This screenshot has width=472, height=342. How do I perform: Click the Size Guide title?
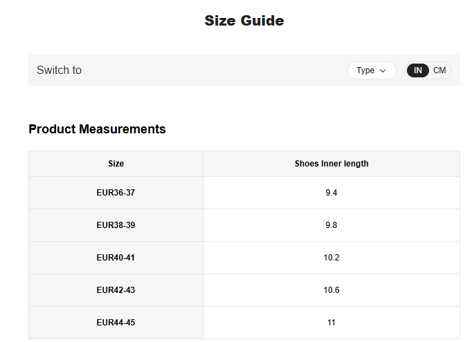pyautogui.click(x=244, y=21)
